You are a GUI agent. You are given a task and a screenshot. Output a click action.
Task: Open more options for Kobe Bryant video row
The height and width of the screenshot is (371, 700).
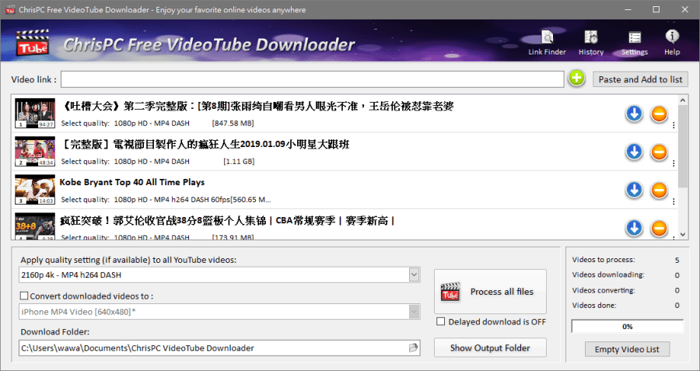(x=674, y=201)
